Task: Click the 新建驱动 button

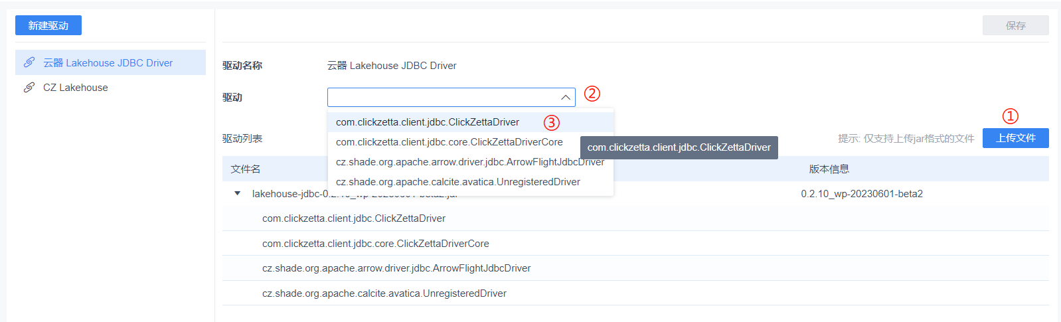Action: (48, 26)
